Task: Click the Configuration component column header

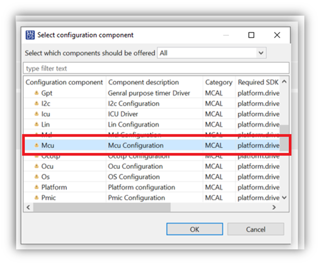Action: coord(64,82)
